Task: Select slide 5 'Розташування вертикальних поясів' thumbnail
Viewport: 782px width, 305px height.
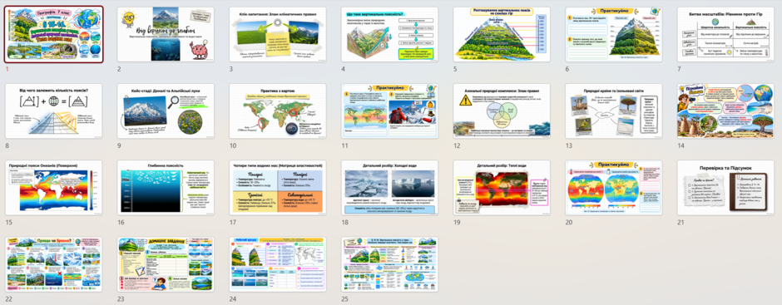Action: (502, 34)
